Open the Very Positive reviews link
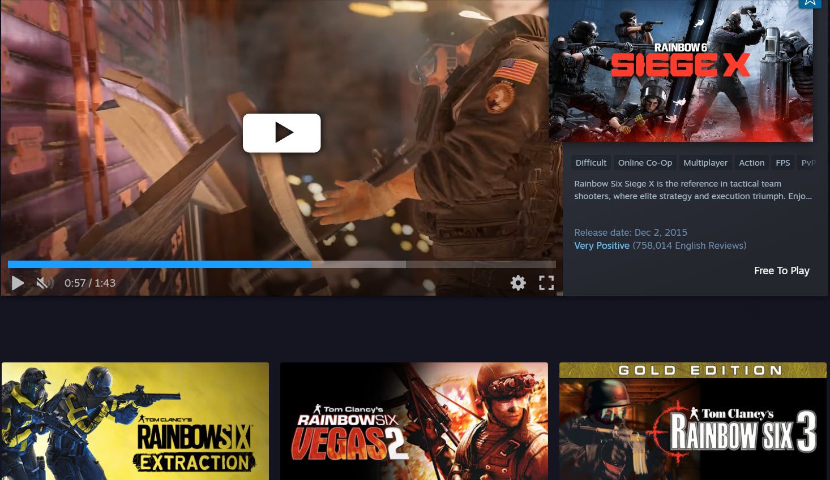The height and width of the screenshot is (480, 830). tap(601, 245)
